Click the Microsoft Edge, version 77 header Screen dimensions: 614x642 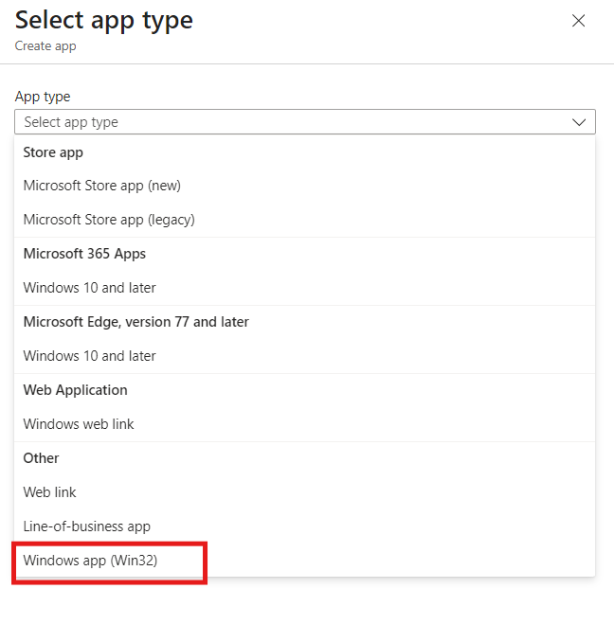tap(135, 322)
